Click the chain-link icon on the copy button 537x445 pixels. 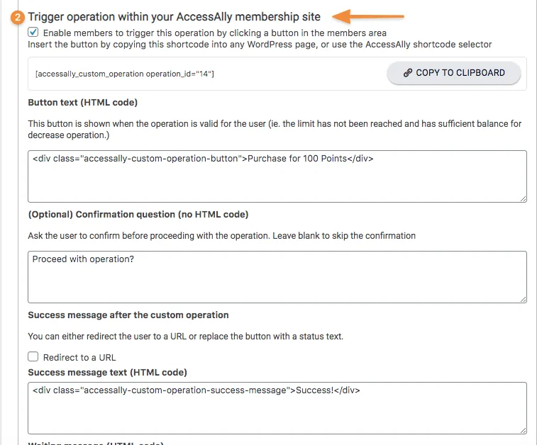[x=407, y=73]
